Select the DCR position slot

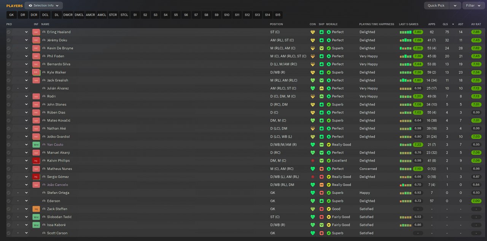click(34, 15)
